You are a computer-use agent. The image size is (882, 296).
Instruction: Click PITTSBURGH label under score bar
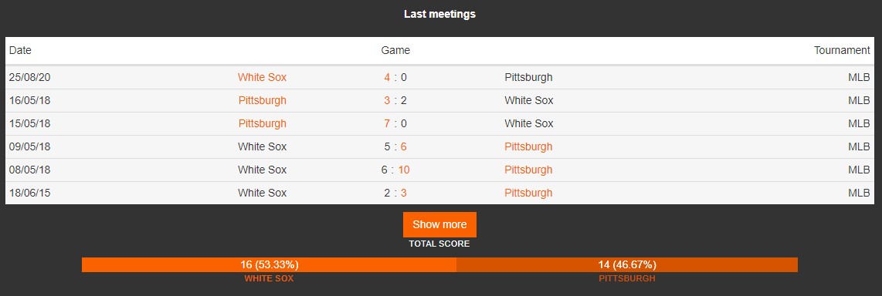pos(627,278)
